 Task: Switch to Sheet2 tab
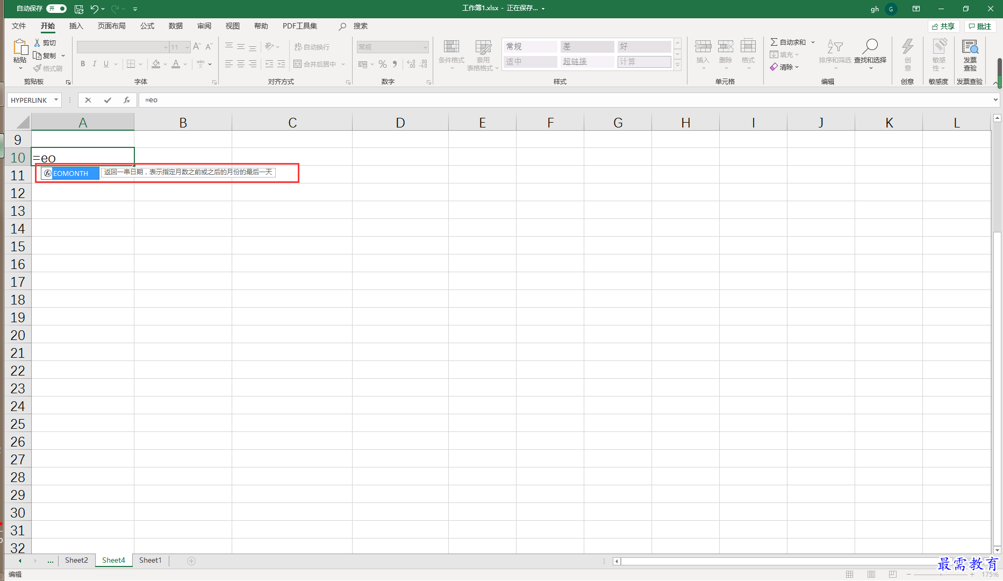[x=76, y=561]
